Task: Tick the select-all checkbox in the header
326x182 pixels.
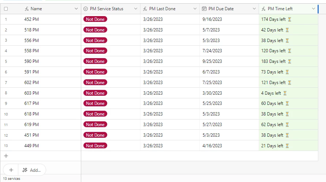Action: [x=6, y=9]
